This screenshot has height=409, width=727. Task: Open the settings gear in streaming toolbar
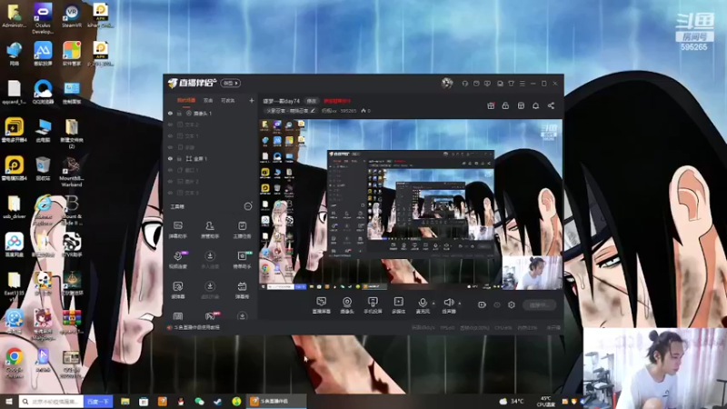point(512,304)
